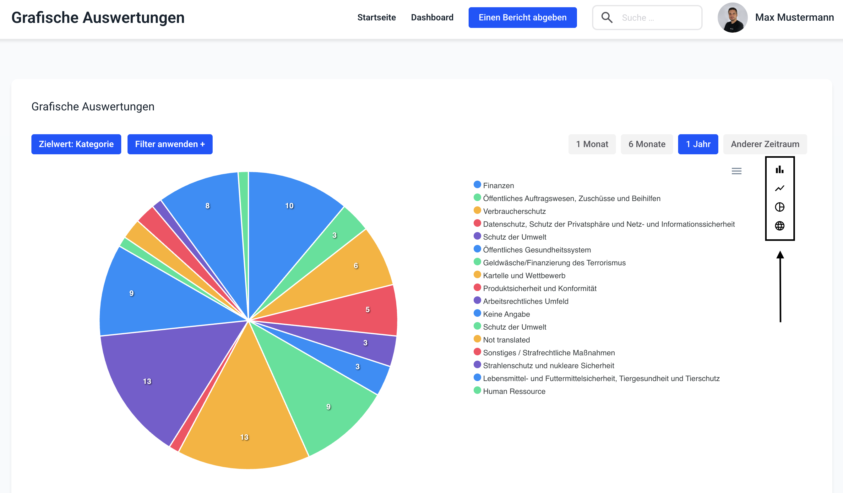Open the Zielwert: Kategorie dropdown
The width and height of the screenshot is (843, 493).
[x=76, y=144]
